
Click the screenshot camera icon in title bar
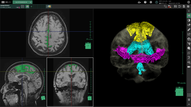point(139,2)
